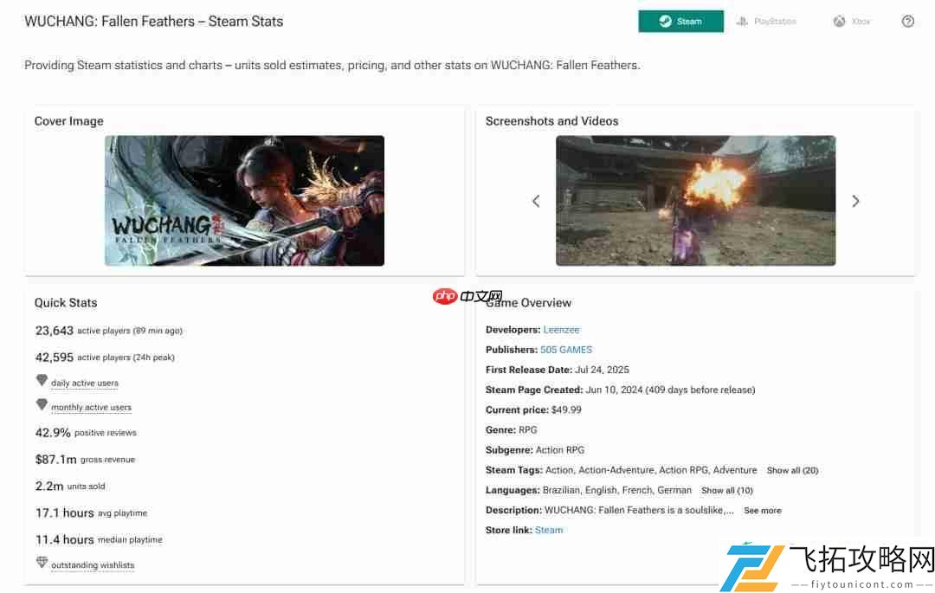Open the Leenzee developer link
The height and width of the screenshot is (593, 935).
(x=561, y=330)
